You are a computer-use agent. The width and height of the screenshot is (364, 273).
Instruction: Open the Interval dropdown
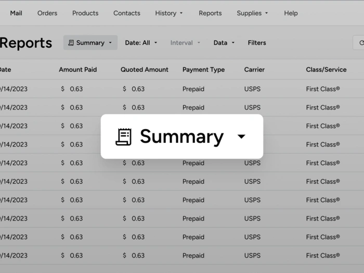[x=185, y=43]
